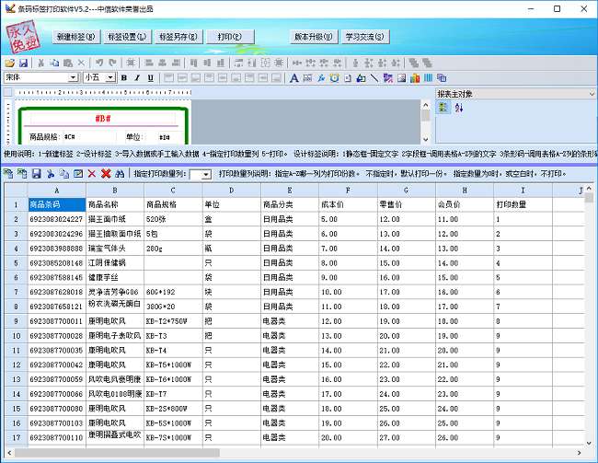598x463 pixels.
Task: Click the 标签另存(S) button
Action: pyautogui.click(x=178, y=37)
